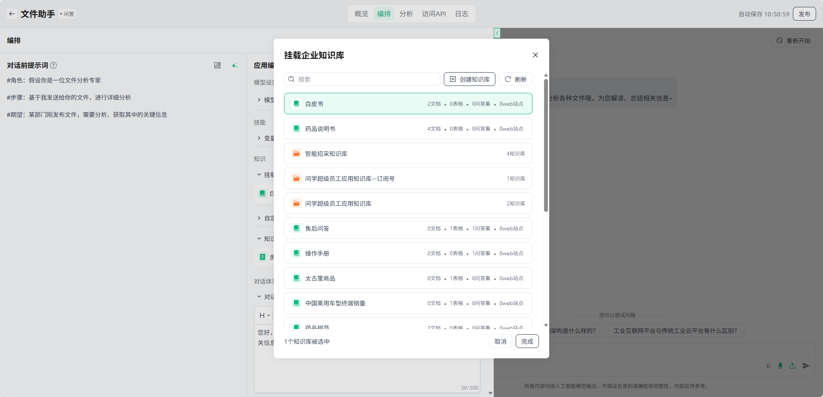Click the send message arrow icon
This screenshot has width=823, height=397.
click(806, 366)
